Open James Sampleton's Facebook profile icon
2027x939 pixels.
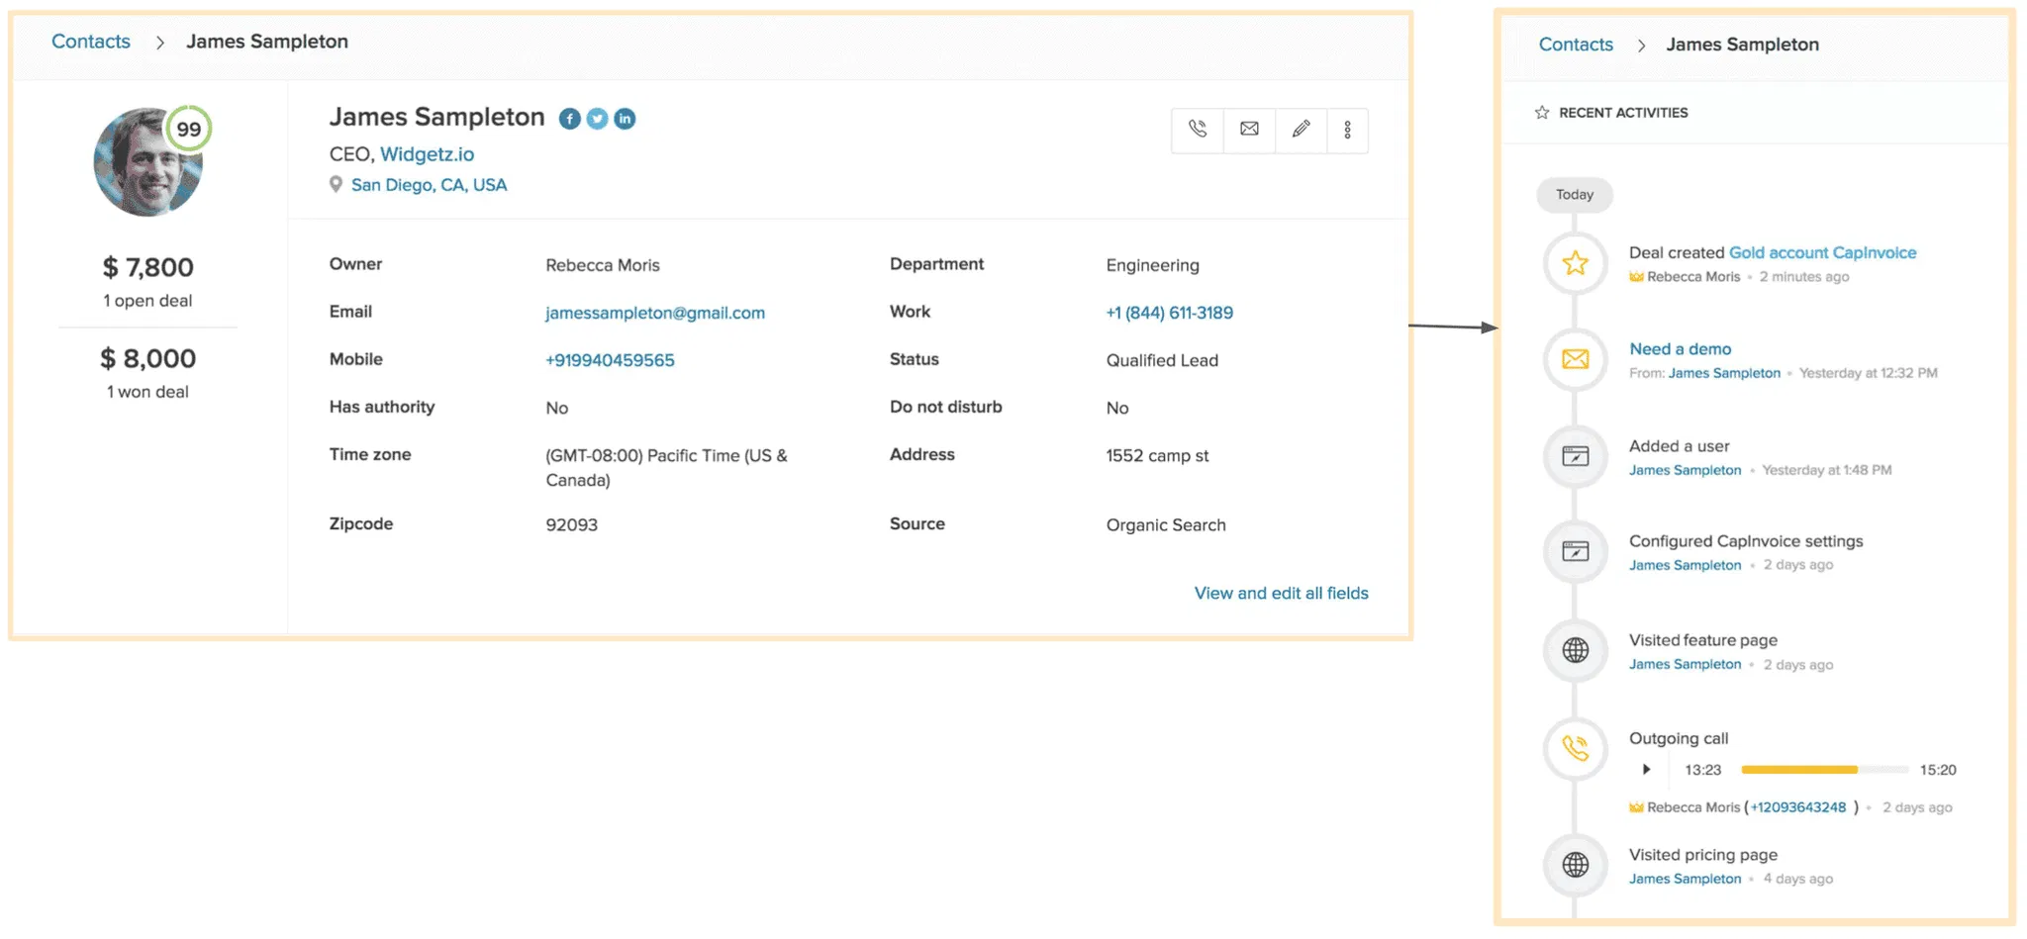[x=569, y=119]
